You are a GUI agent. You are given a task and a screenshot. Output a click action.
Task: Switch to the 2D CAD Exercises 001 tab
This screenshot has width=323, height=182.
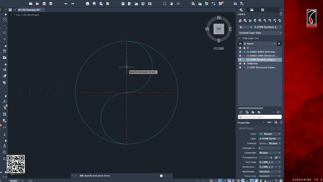29,10
